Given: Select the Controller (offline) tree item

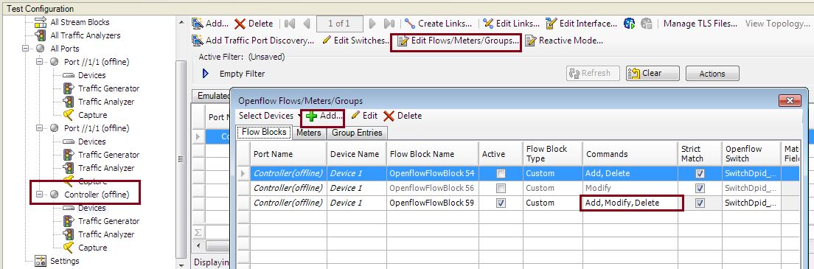Looking at the screenshot, I should 97,195.
